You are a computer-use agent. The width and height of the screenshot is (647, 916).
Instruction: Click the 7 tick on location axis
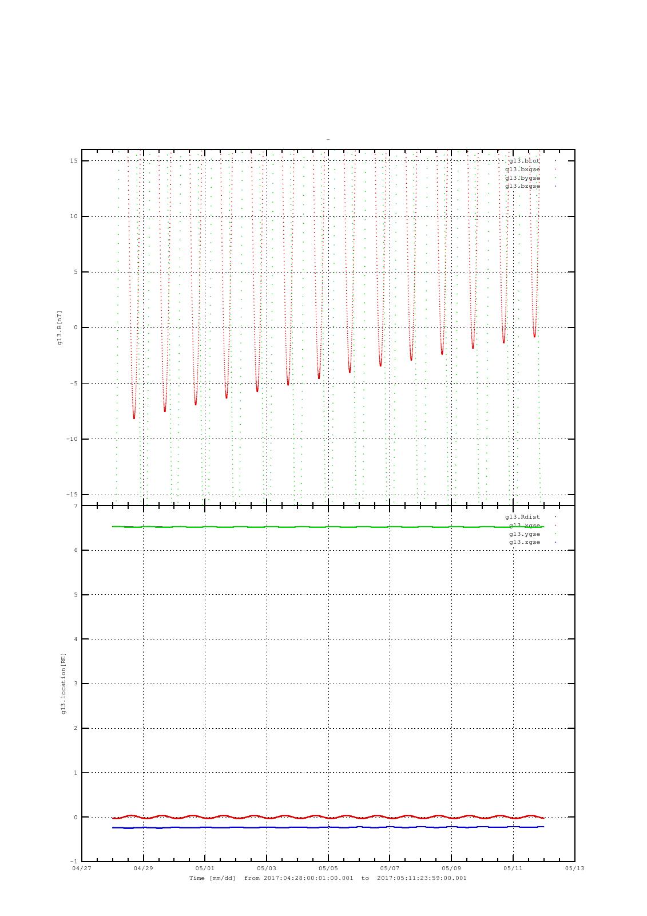click(x=76, y=506)
